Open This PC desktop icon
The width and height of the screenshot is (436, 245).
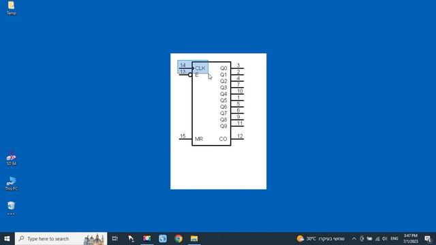click(11, 183)
